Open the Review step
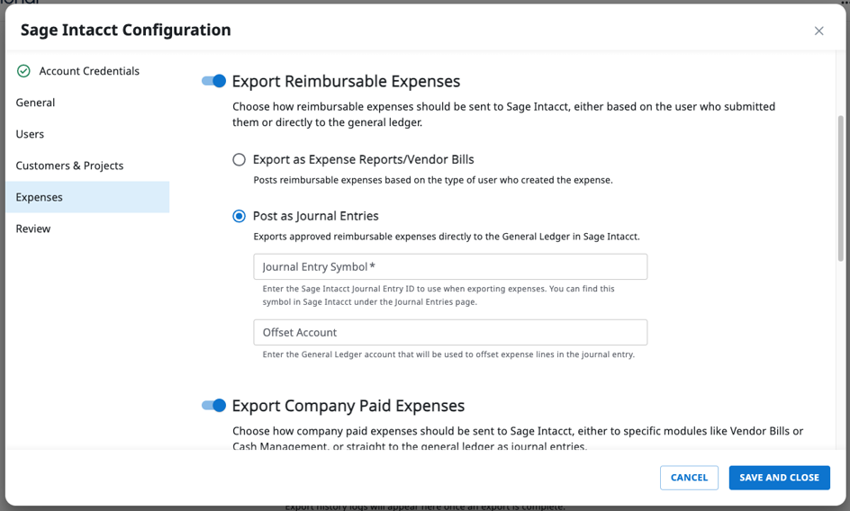Screen dimensions: 850x511 click(x=33, y=229)
